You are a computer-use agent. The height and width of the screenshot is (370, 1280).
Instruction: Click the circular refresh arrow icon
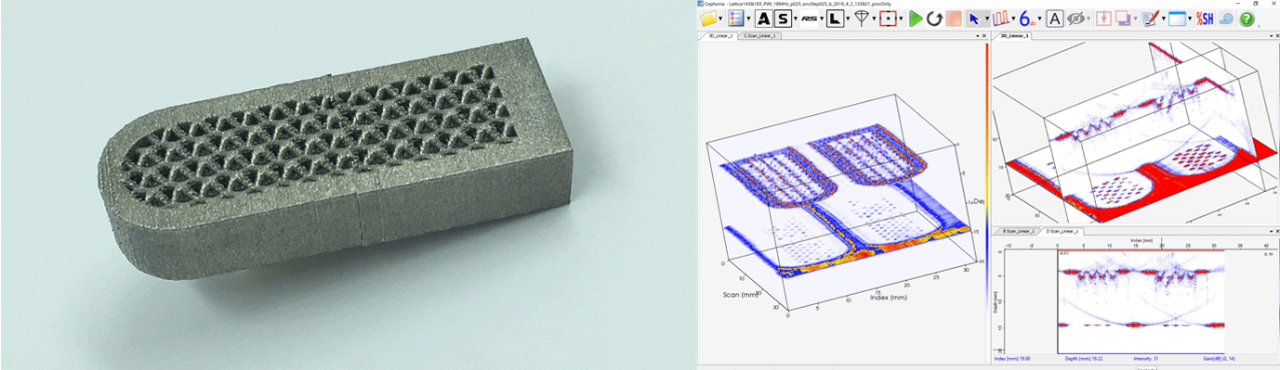coord(933,19)
